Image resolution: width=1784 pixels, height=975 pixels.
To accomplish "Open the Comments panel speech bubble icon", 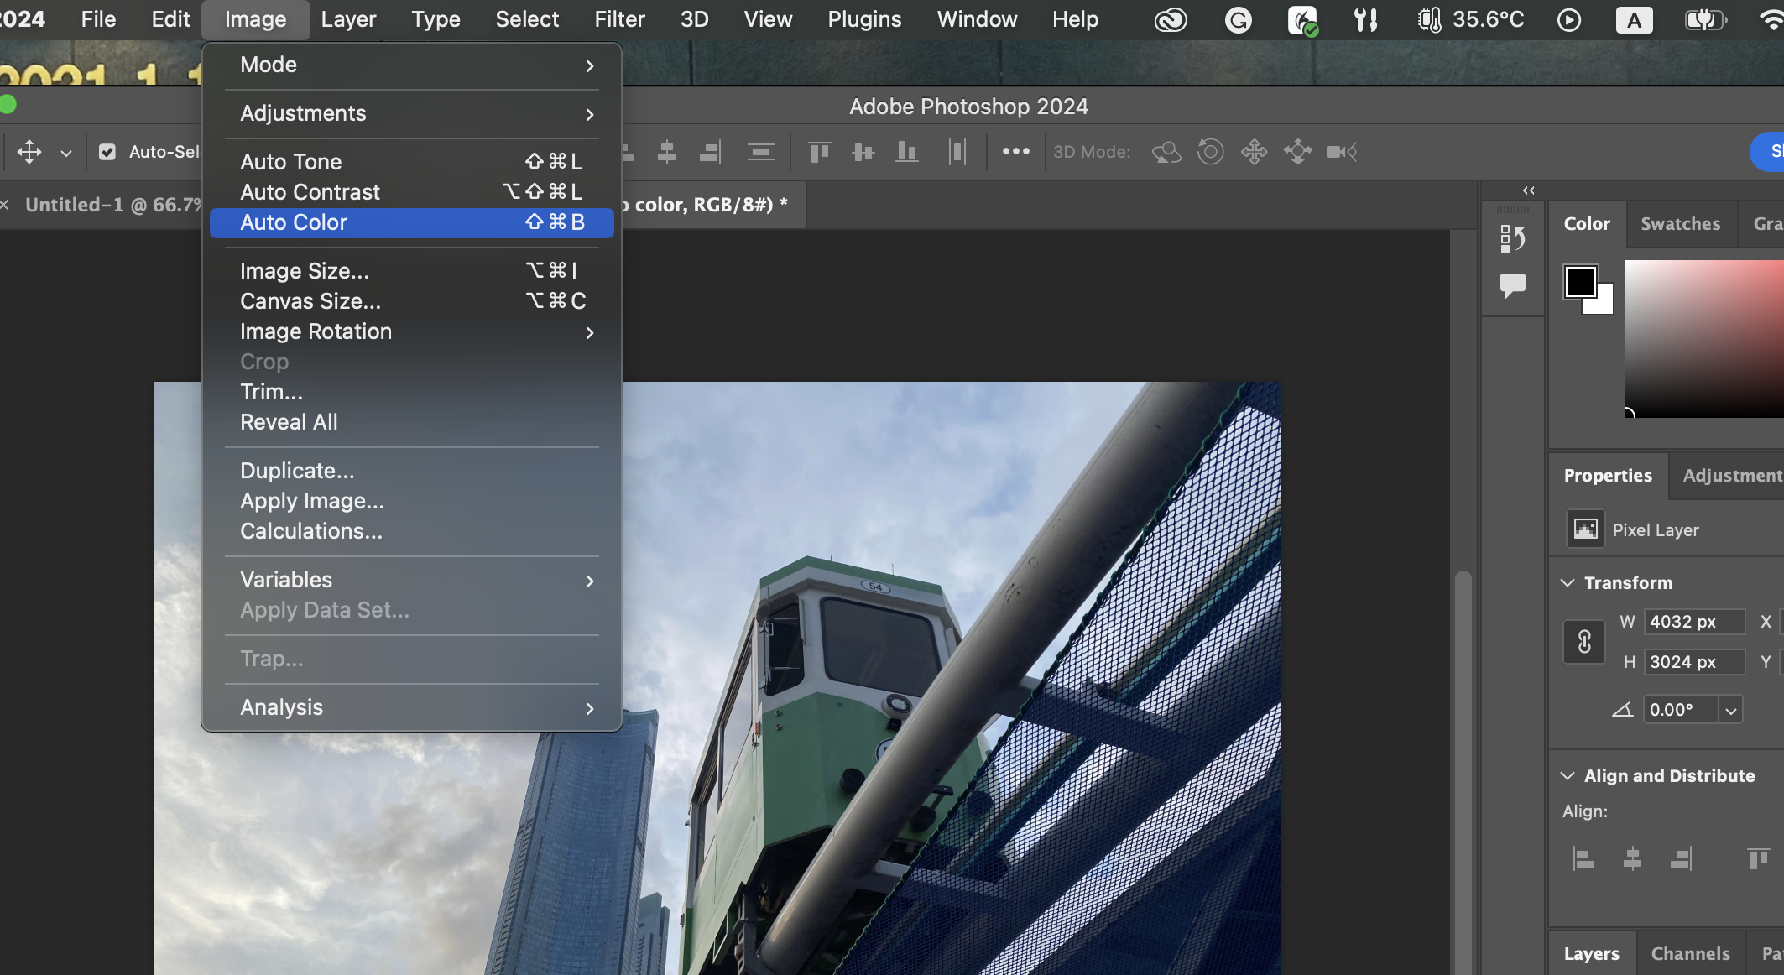I will point(1512,285).
